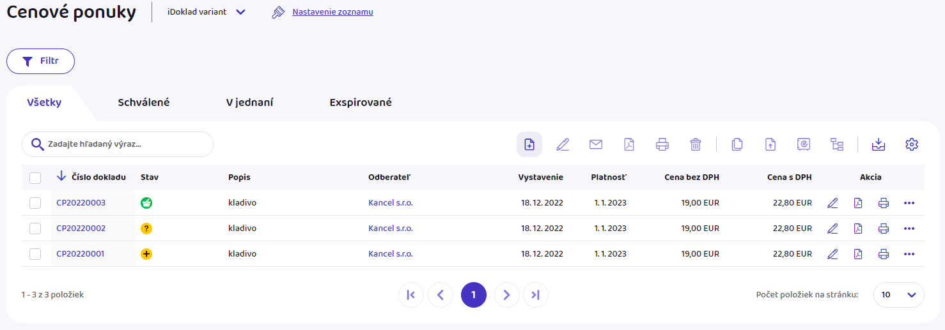Click the trash delete icon in toolbar

[x=696, y=144]
